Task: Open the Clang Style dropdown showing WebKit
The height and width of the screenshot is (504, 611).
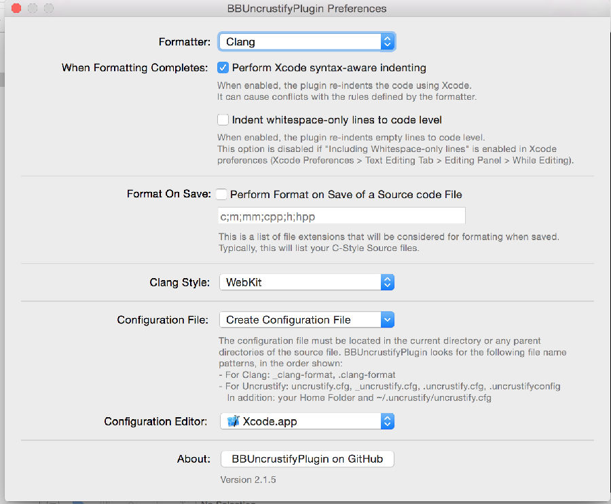Action: [x=307, y=282]
